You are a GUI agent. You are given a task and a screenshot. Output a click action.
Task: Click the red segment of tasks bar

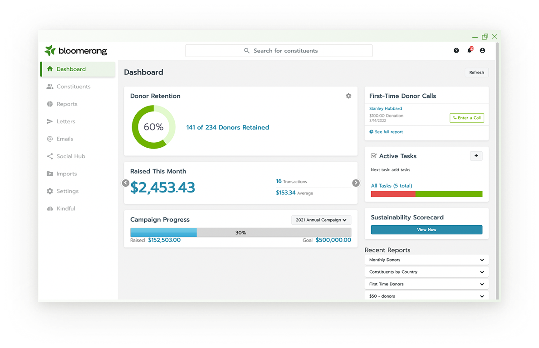[393, 194]
